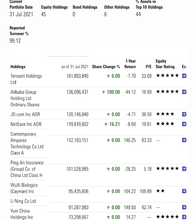The height and width of the screenshot is (220, 193).
Task: Expand the Yum China Holdings row
Action: click(x=184, y=217)
